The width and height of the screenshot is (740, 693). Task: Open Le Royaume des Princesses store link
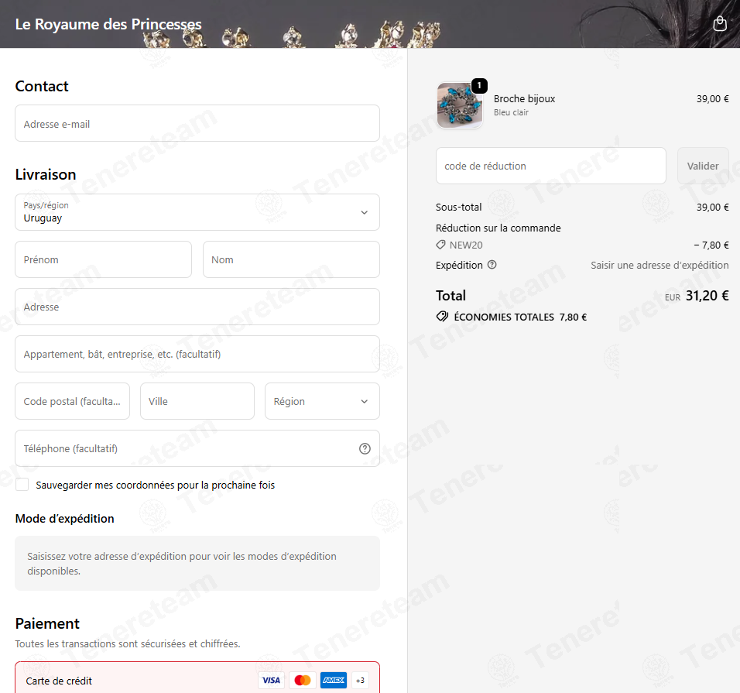pyautogui.click(x=108, y=24)
